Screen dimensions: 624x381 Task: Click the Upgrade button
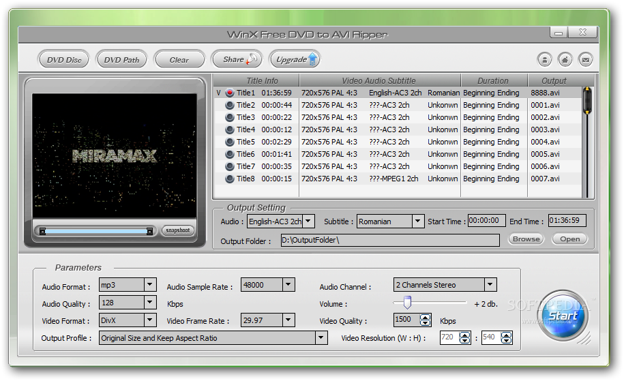tap(295, 59)
